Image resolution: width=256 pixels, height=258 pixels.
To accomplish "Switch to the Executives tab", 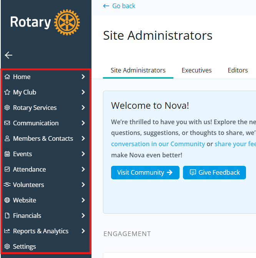I will click(196, 71).
